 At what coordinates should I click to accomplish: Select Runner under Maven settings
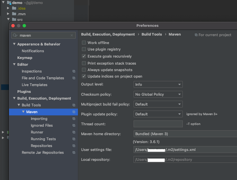(x=37, y=132)
